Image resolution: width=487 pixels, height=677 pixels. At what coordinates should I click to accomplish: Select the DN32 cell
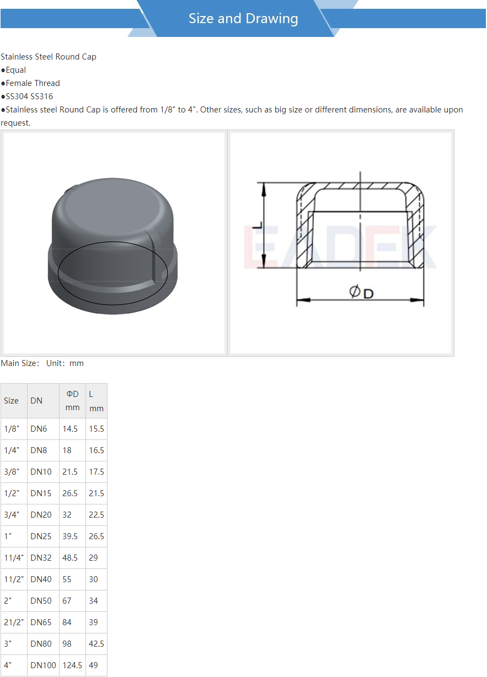tap(44, 558)
